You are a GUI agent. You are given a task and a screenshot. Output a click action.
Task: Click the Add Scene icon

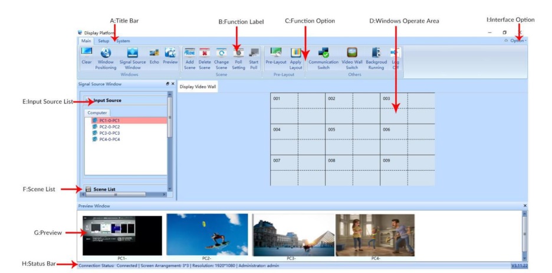(x=190, y=54)
